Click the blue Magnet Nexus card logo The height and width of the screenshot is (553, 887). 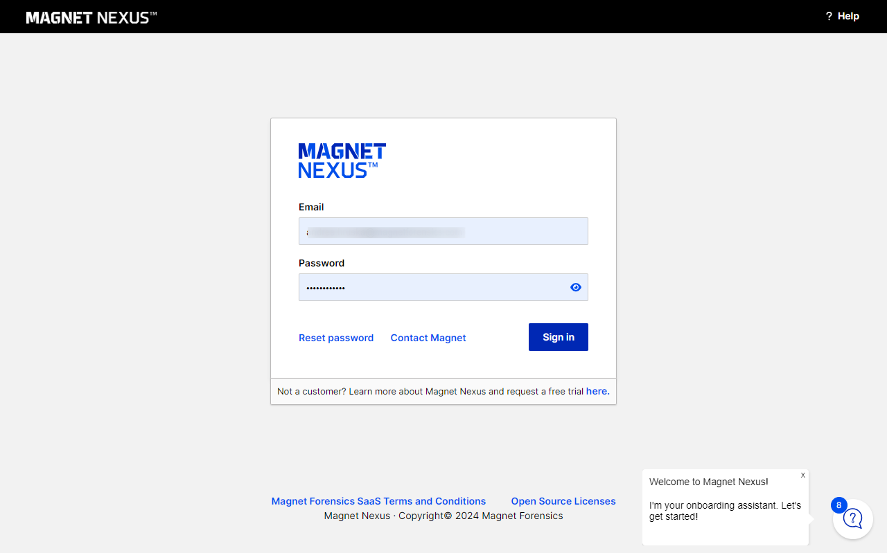pyautogui.click(x=342, y=161)
